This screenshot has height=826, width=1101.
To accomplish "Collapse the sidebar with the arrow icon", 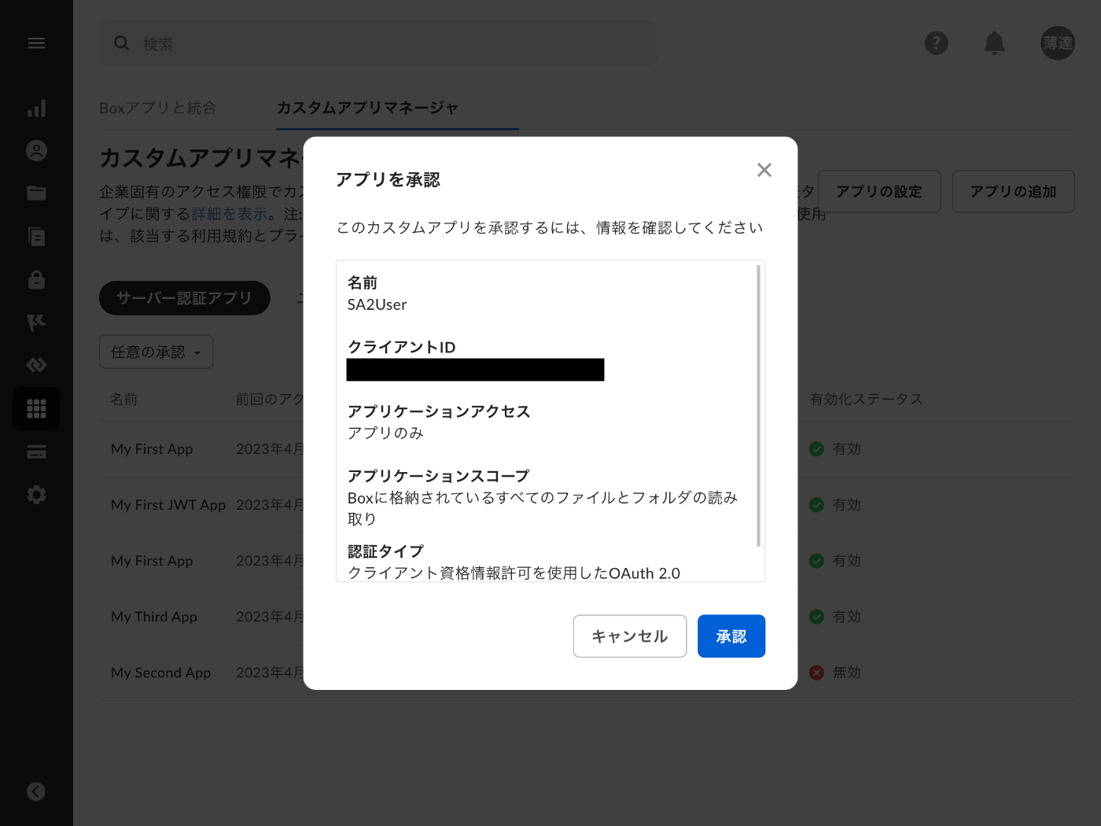I will [36, 791].
